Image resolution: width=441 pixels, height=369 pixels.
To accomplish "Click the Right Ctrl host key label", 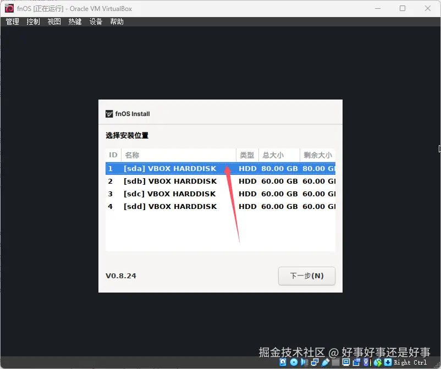I will click(x=410, y=362).
